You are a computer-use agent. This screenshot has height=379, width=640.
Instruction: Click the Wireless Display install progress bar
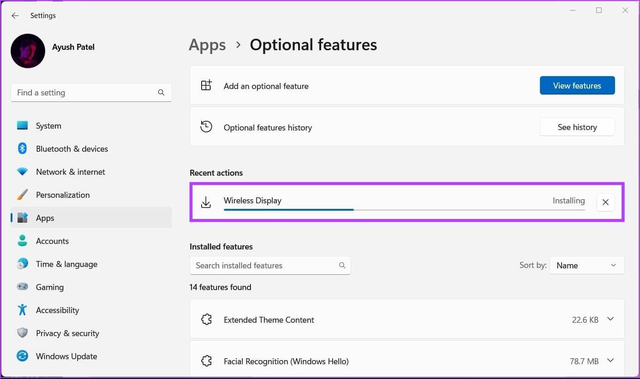click(x=404, y=210)
